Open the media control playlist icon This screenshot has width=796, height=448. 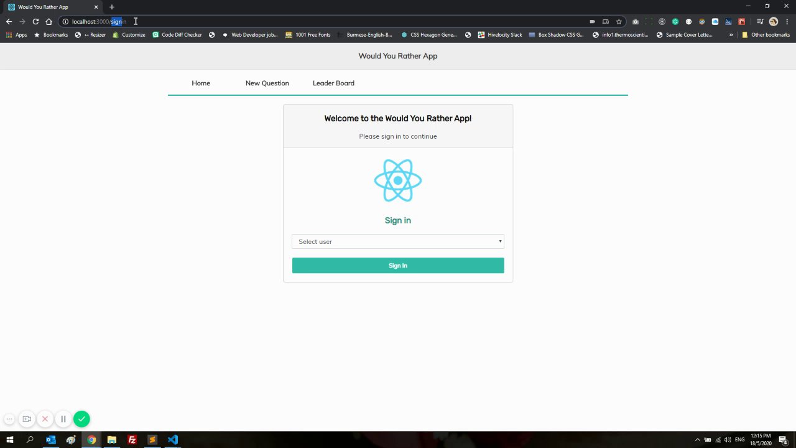(x=760, y=22)
